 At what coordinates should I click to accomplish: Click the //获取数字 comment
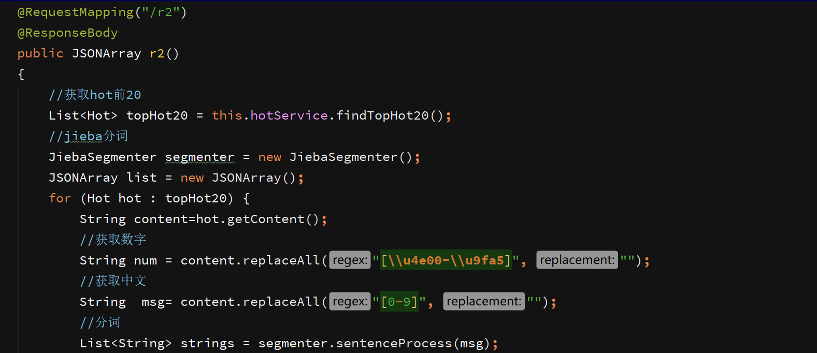tap(113, 240)
